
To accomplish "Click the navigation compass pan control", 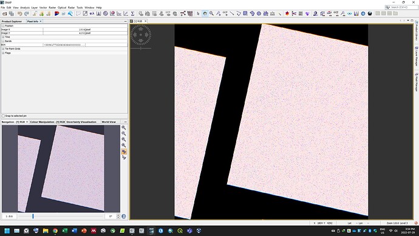I will point(141,35).
